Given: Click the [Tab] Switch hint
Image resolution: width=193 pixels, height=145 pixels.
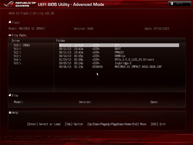Looking at the screenshot, I should pos(74,124).
